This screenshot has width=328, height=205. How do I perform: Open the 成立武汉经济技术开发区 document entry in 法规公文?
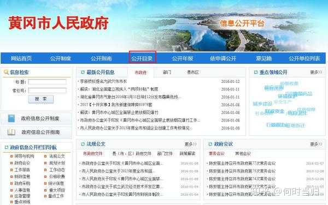pyautogui.click(x=122, y=186)
